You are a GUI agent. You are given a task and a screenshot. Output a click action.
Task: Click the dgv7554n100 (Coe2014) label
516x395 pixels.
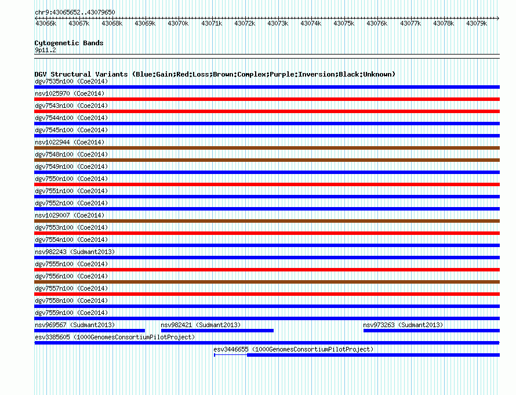click(x=71, y=240)
